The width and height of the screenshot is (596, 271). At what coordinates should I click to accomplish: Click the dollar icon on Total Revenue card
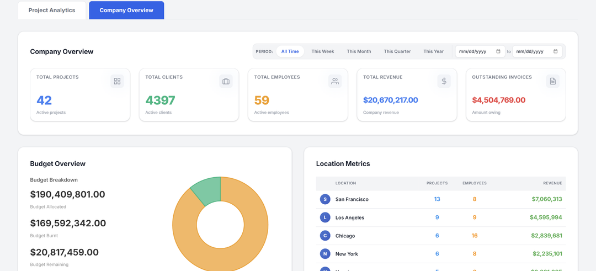click(444, 81)
